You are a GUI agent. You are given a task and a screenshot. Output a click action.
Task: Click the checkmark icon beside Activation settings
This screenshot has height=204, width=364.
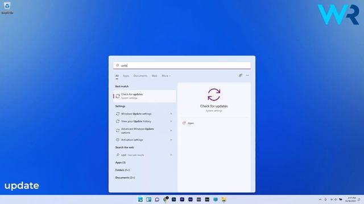pyautogui.click(x=118, y=140)
